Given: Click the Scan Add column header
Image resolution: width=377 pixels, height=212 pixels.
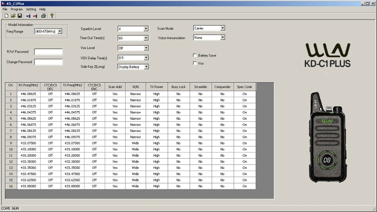Looking at the screenshot, I should 115,87.
